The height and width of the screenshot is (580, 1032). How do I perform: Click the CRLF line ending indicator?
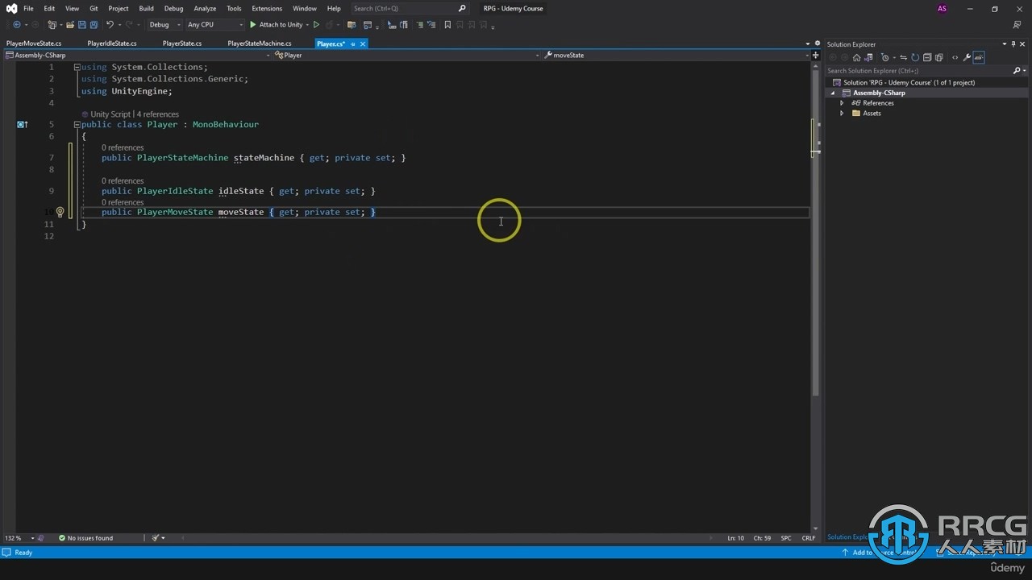[x=809, y=538]
